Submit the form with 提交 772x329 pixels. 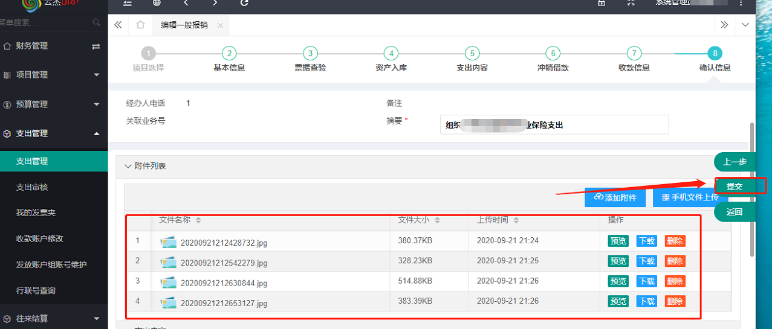(x=735, y=187)
